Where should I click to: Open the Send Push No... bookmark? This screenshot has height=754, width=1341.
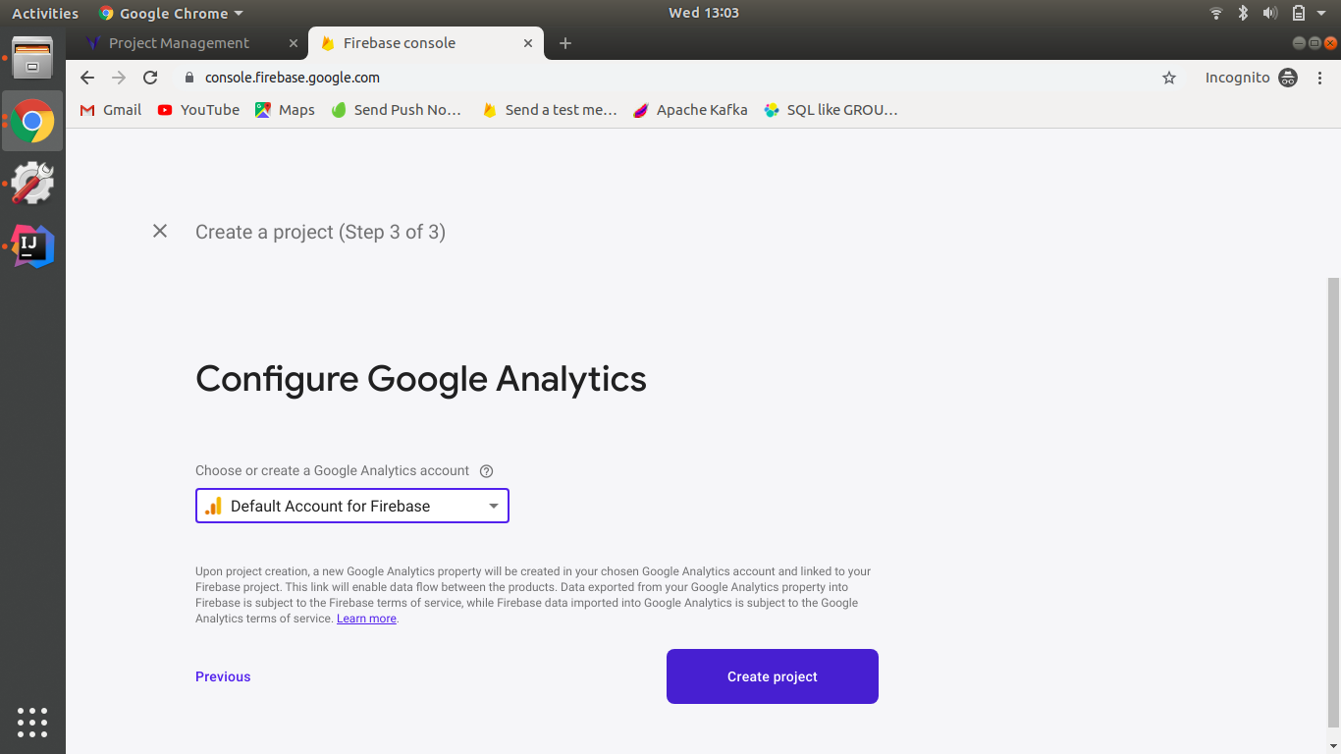397,110
